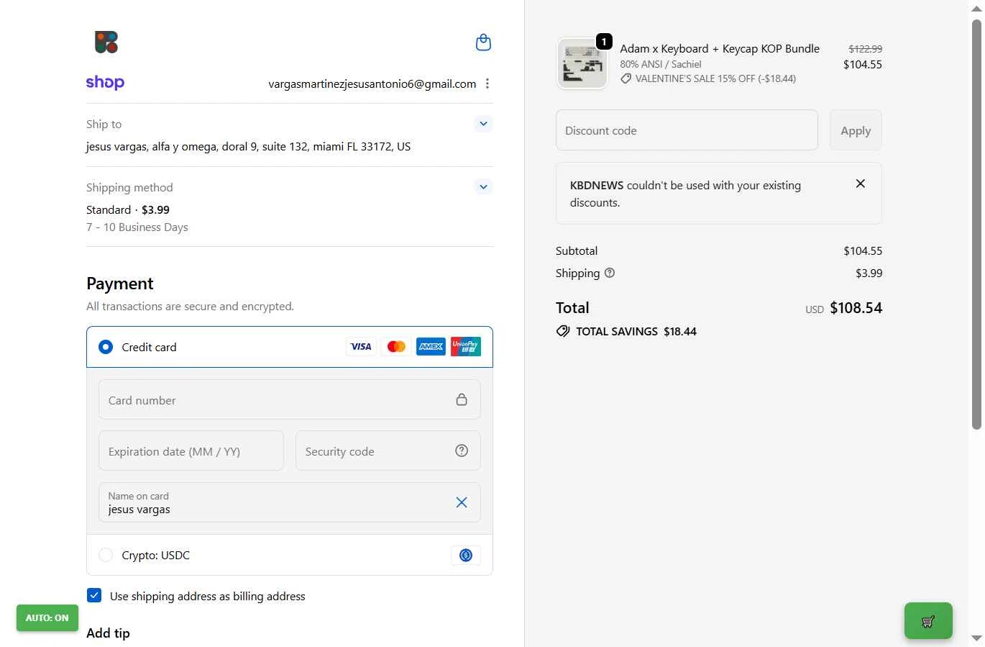Focus the Card number field
This screenshot has width=985, height=647.
[290, 399]
